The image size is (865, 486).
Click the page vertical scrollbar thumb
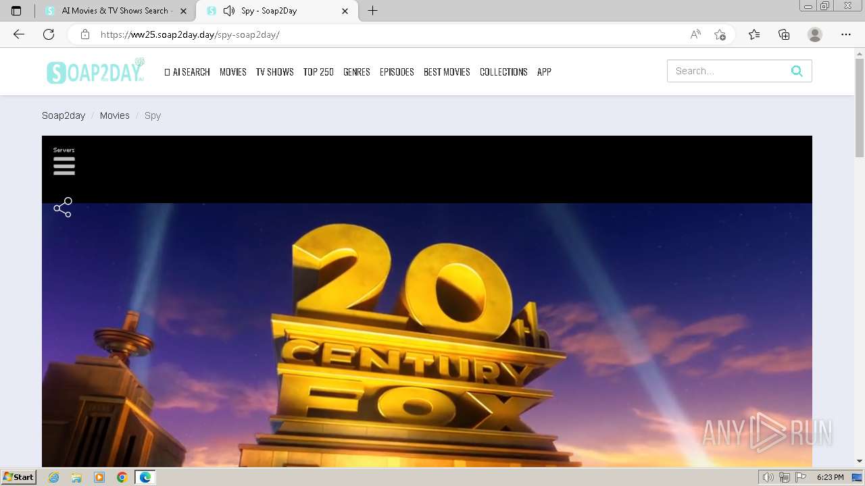[860, 108]
